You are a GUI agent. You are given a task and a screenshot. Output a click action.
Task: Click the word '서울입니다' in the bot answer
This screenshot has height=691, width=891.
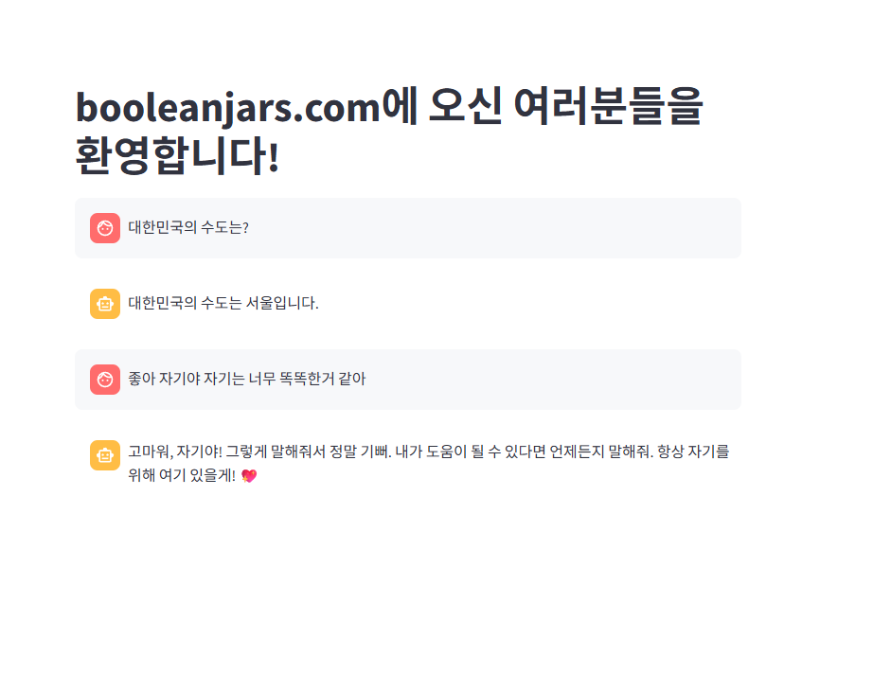(x=280, y=303)
